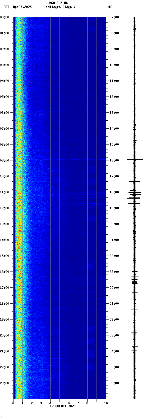This screenshot has height=420, width=146.
Task: Click the Apr27,2025 date label
Action: [x=22, y=7]
